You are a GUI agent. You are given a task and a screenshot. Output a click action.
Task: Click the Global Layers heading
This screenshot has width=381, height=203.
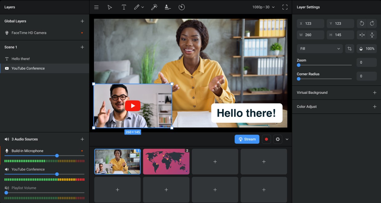(15, 21)
